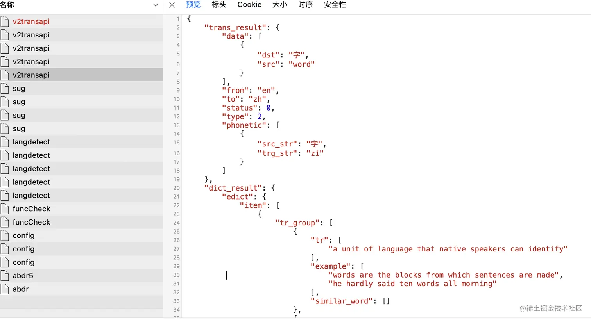Image resolution: width=591 pixels, height=321 pixels.
Task: Click the document icon beside the config request
Action: click(x=5, y=235)
